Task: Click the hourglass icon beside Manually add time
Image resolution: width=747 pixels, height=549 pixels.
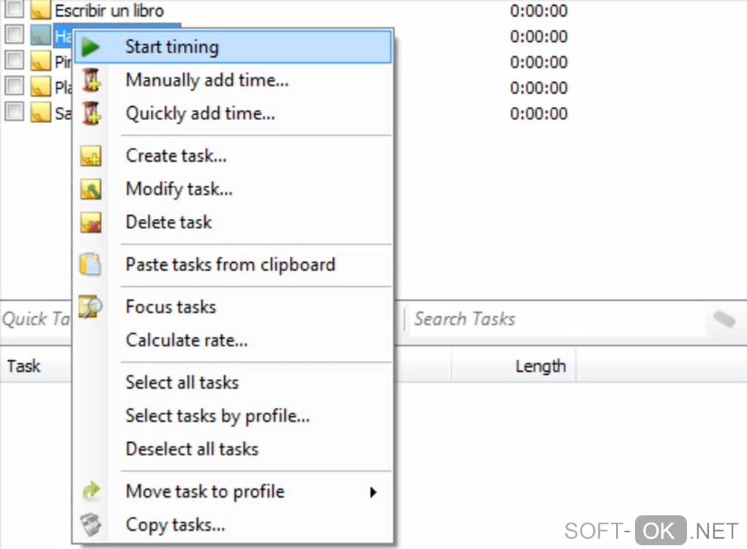Action: click(91, 81)
